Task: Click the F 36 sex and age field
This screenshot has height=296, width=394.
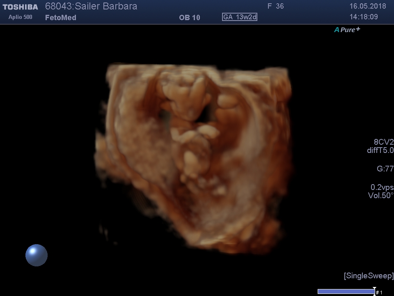Action: pos(275,7)
